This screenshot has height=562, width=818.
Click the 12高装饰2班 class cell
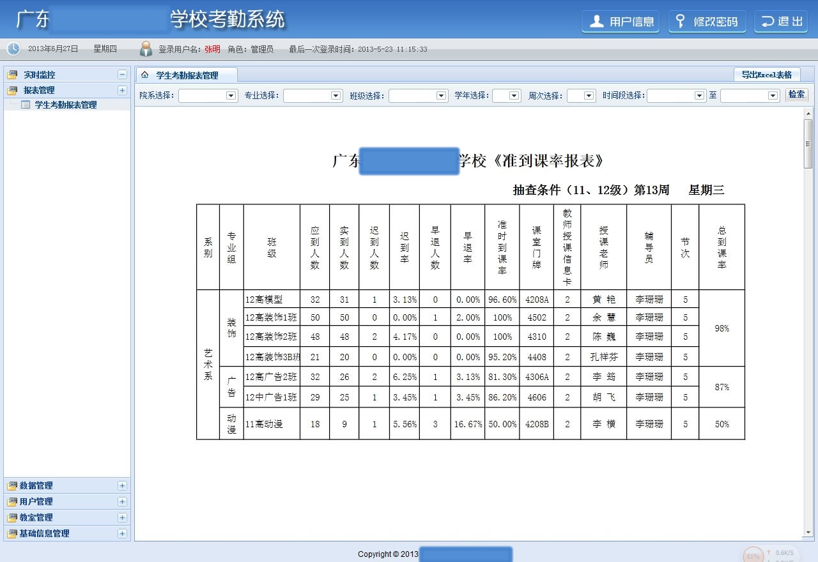[272, 337]
